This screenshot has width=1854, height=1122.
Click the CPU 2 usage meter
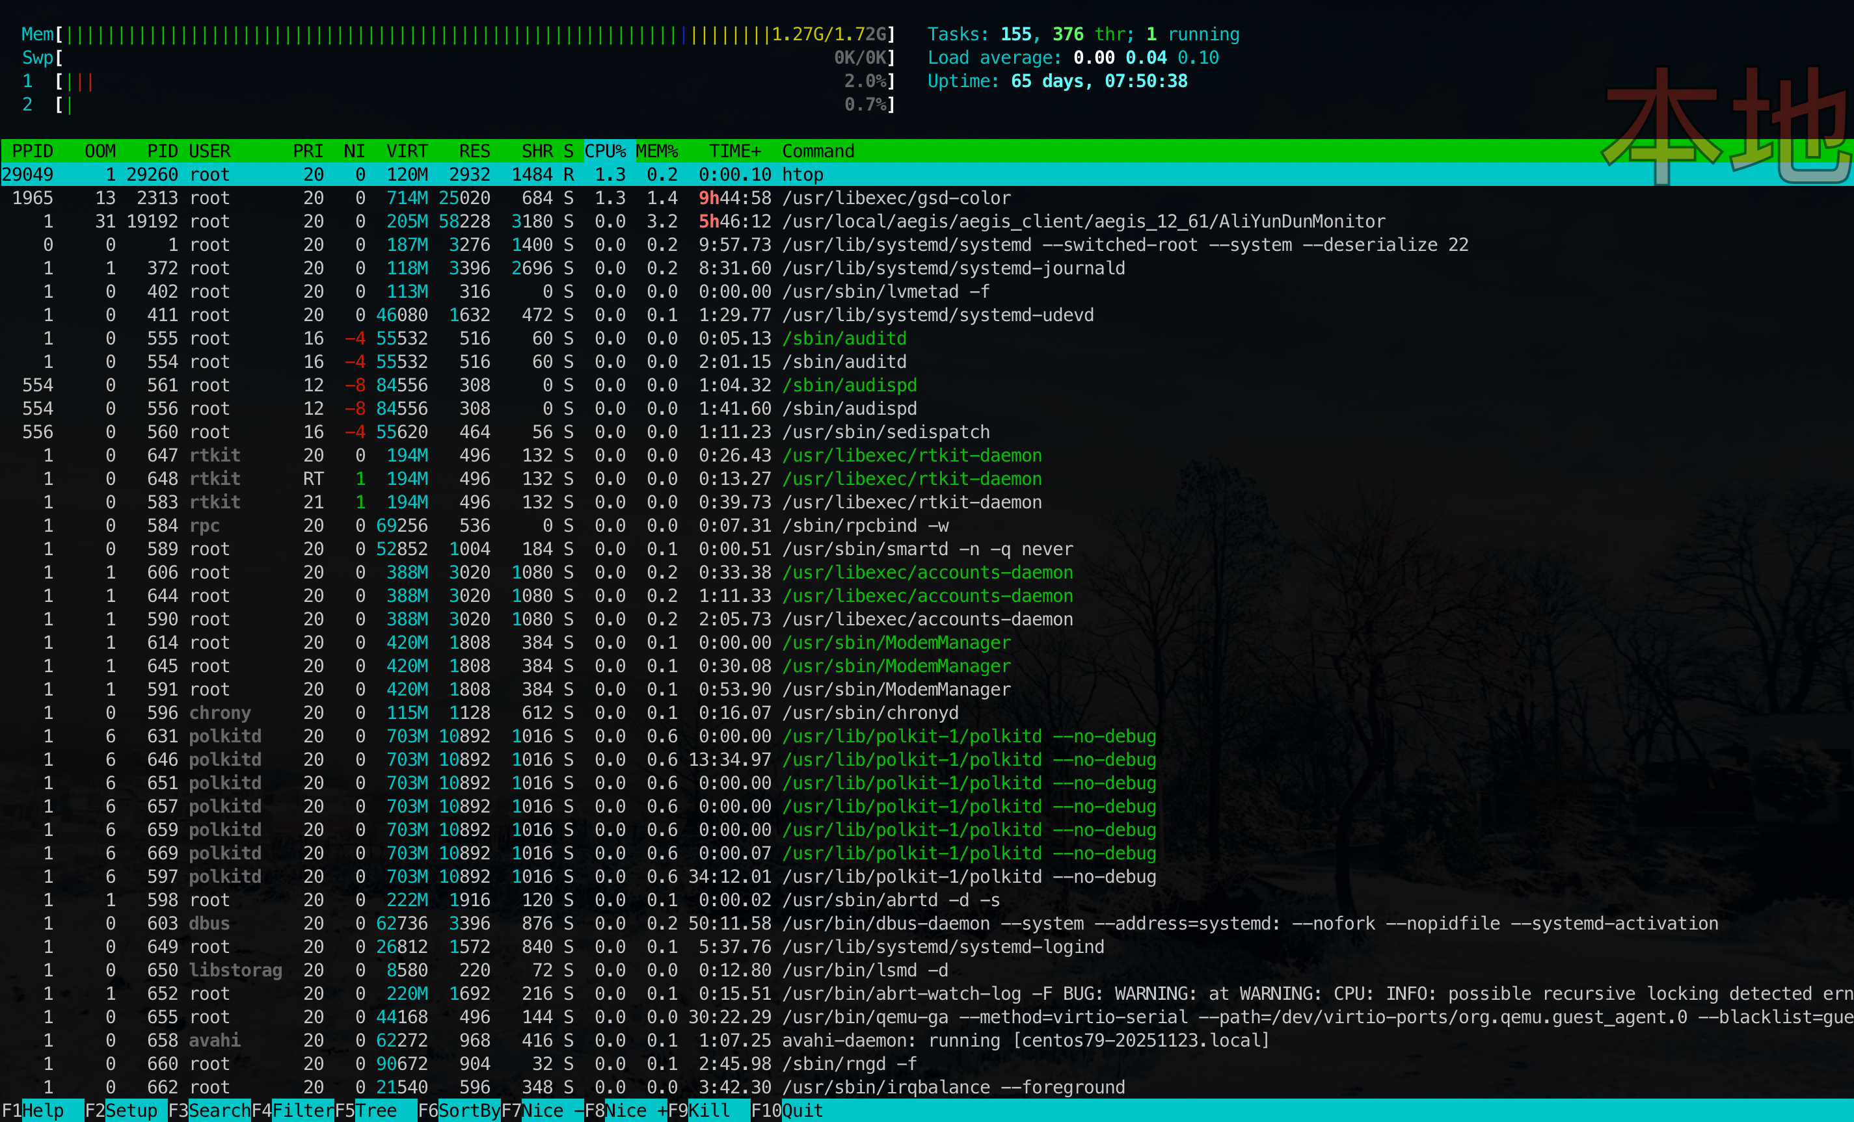tap(458, 105)
